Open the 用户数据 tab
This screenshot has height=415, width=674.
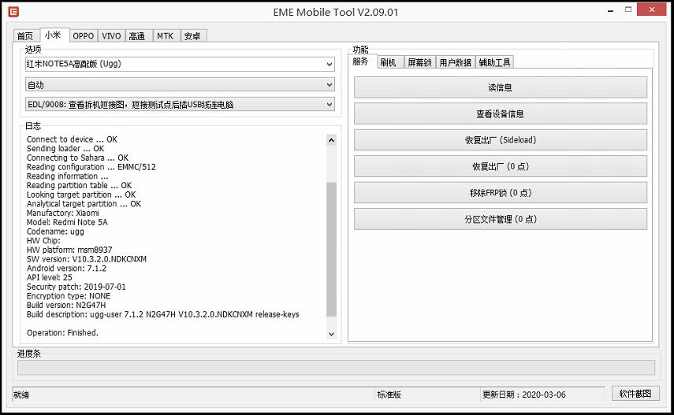pyautogui.click(x=455, y=63)
